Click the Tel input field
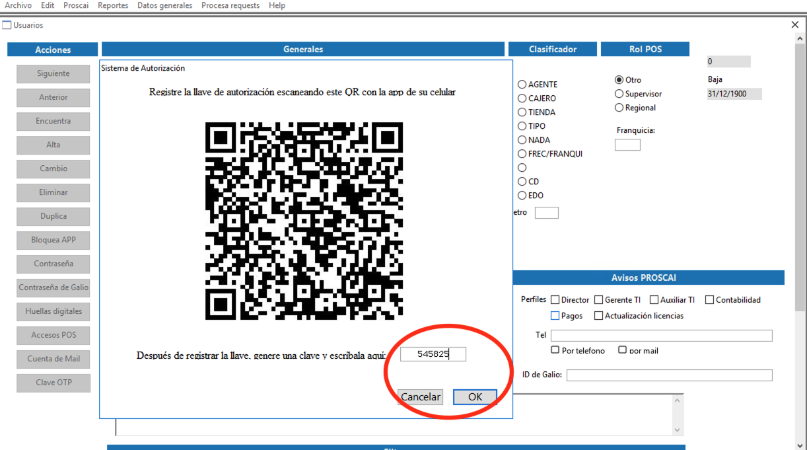Image resolution: width=807 pixels, height=450 pixels. pos(661,336)
